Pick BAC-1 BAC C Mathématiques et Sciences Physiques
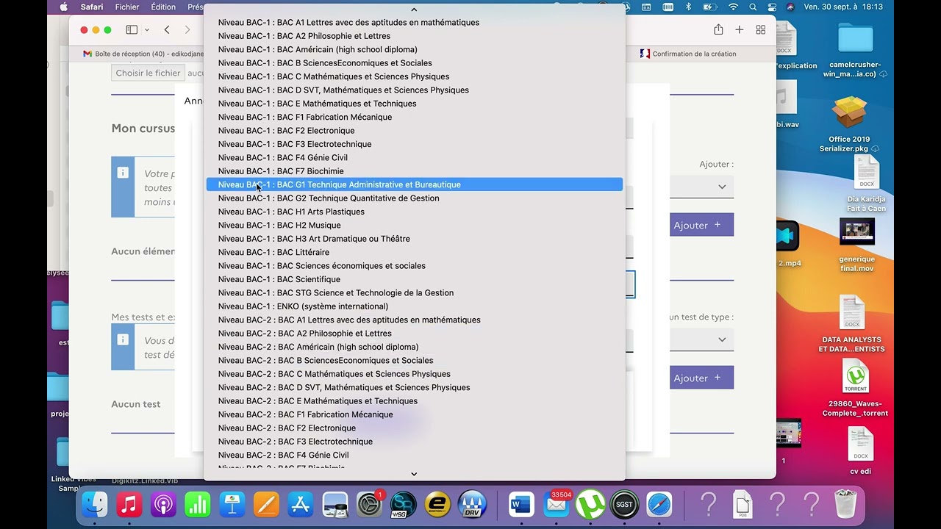The height and width of the screenshot is (529, 941). click(415, 76)
